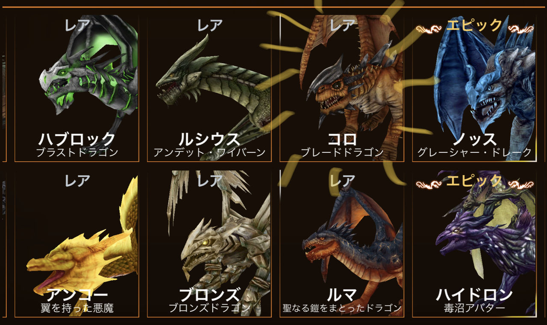Select the ノッス Glacier Drake card

(474, 88)
